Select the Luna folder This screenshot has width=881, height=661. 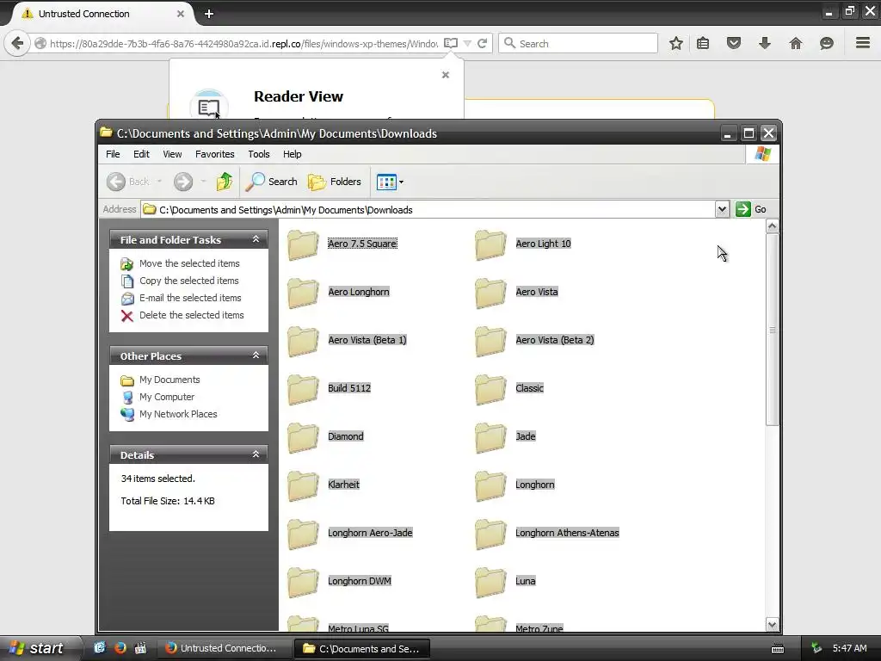tap(506, 582)
